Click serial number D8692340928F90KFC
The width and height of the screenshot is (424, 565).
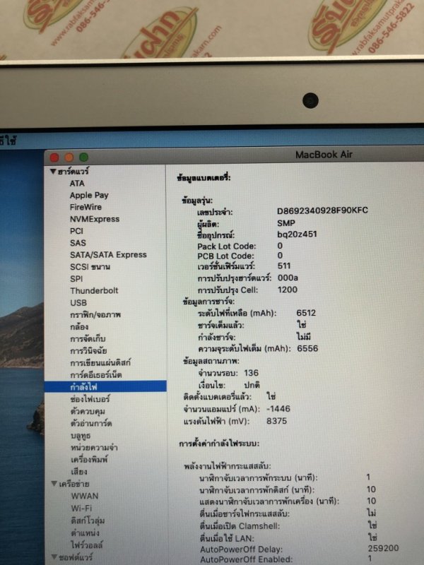point(322,210)
